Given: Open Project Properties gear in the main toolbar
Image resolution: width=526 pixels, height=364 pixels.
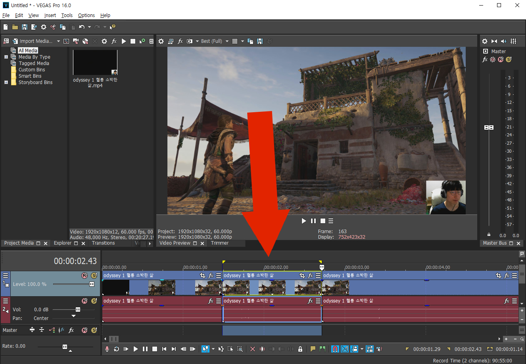Looking at the screenshot, I should click(44, 27).
